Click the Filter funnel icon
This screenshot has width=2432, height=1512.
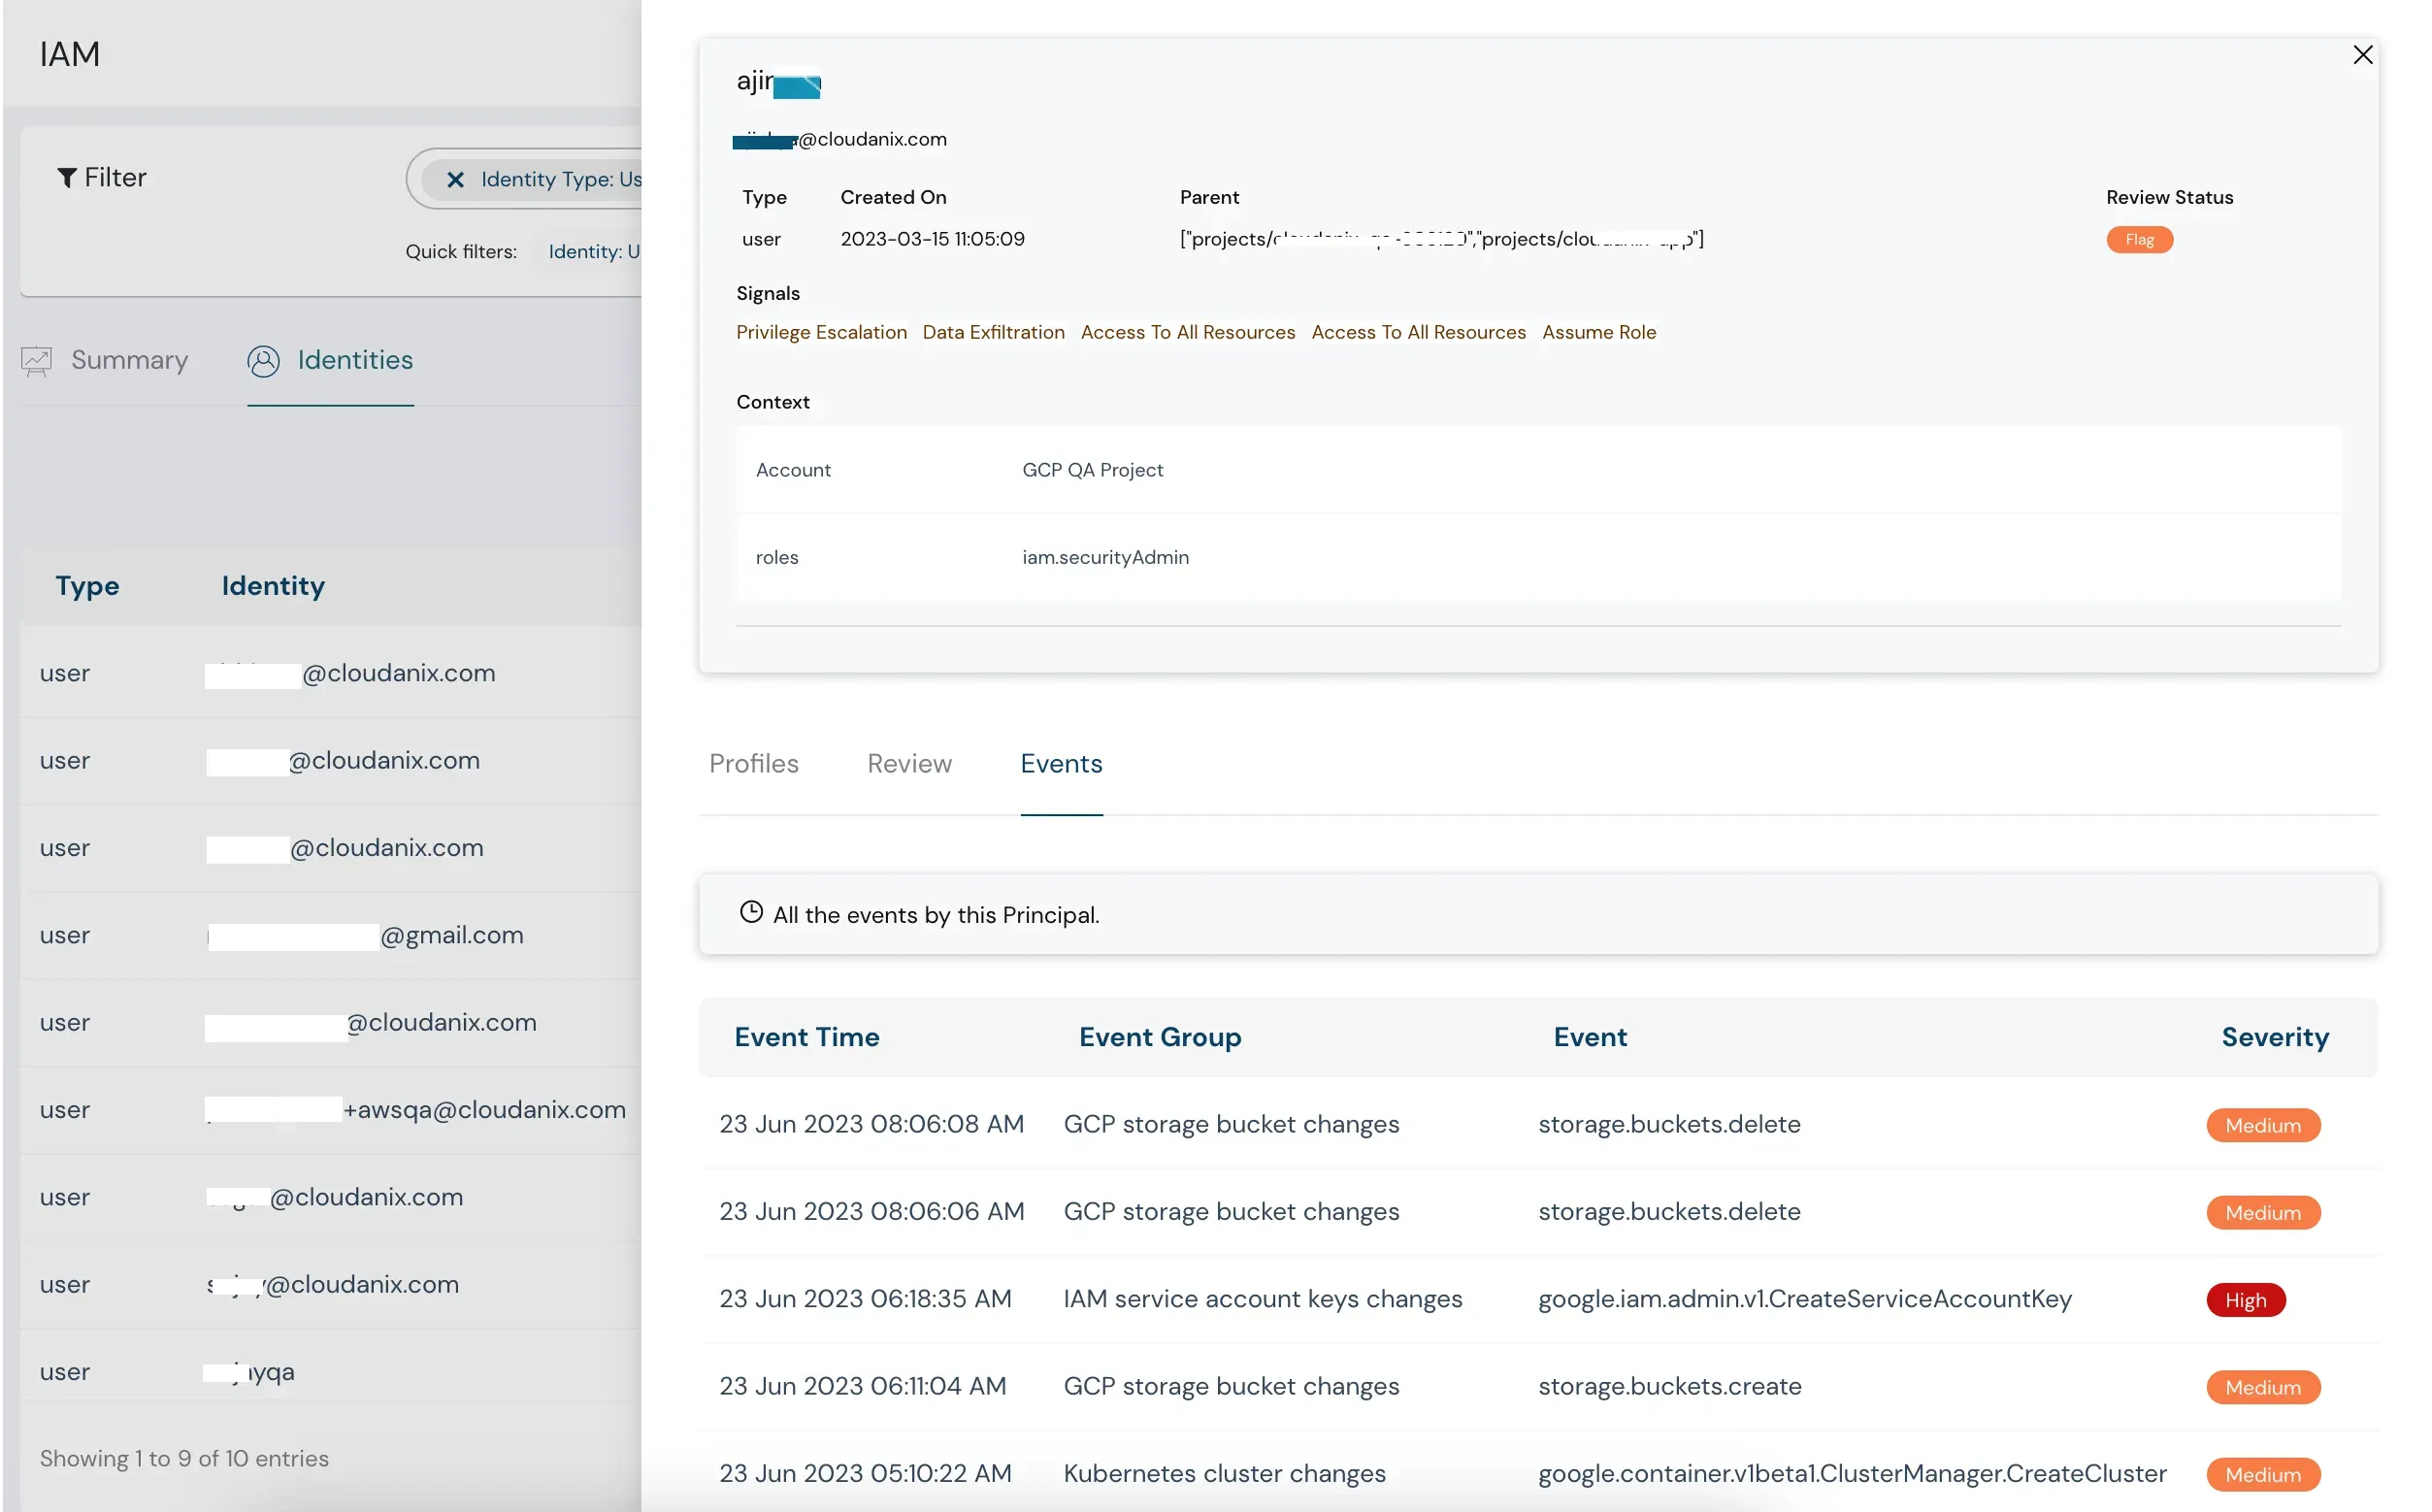point(67,177)
